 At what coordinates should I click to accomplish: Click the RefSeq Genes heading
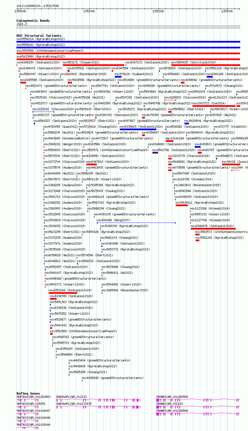pyautogui.click(x=28, y=393)
